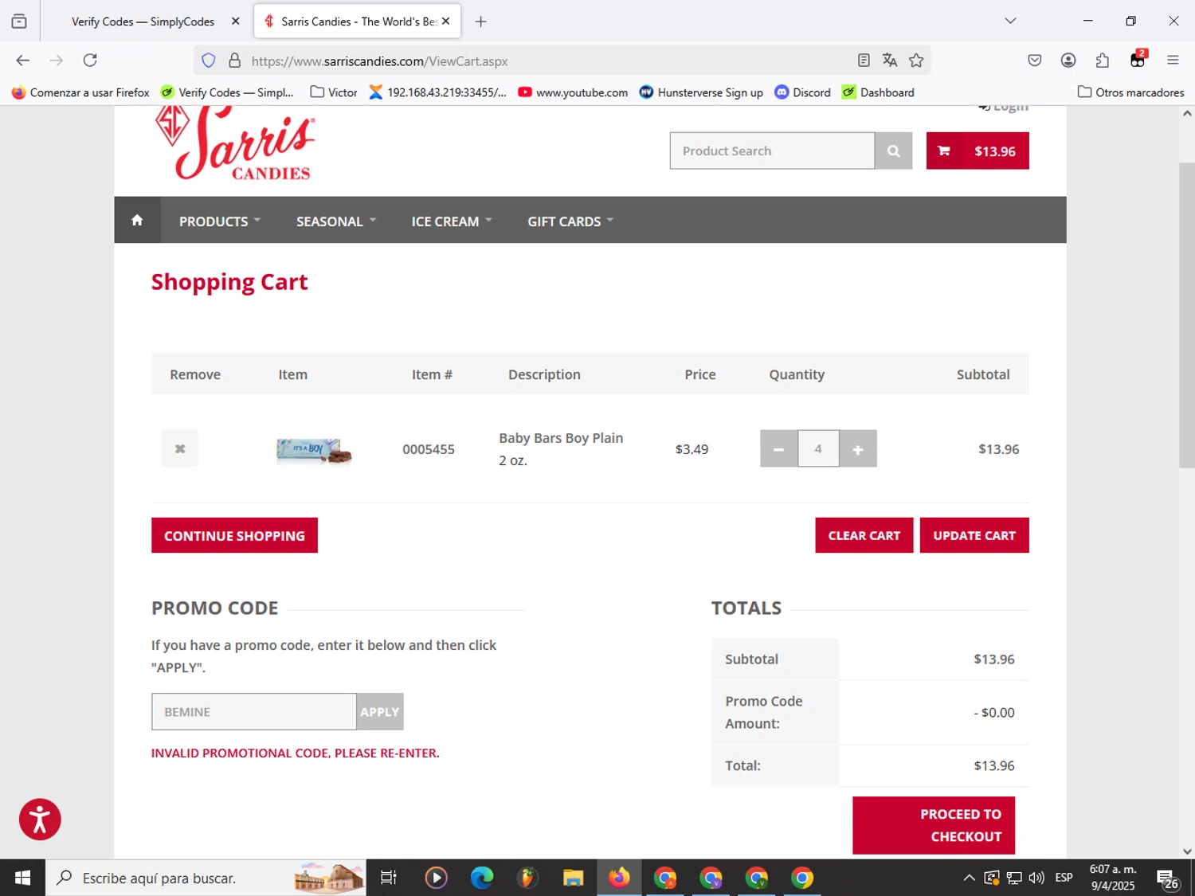Click item number 0005455
The image size is (1195, 896).
click(429, 449)
